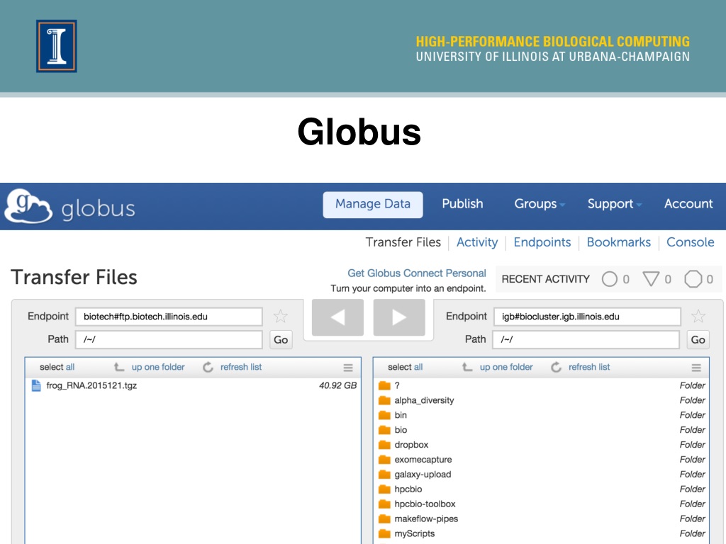Click the biotech#ftp endpoint input field
The image size is (726, 544).
point(169,317)
